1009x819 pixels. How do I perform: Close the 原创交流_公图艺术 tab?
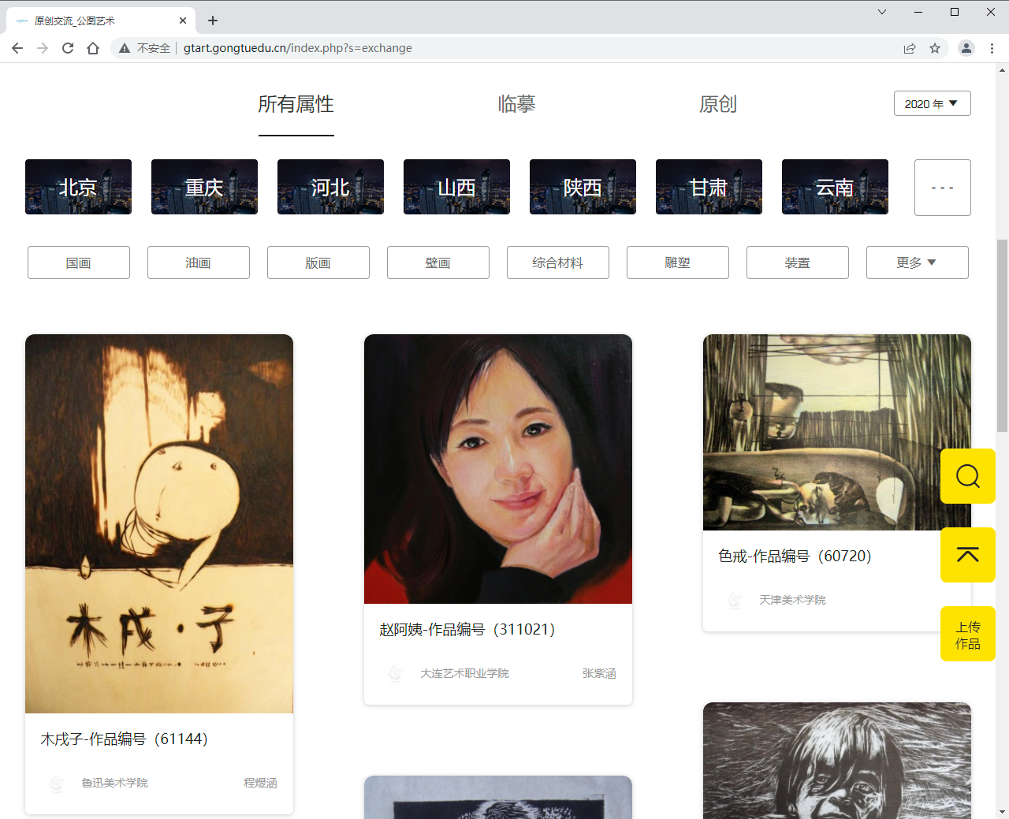click(183, 20)
